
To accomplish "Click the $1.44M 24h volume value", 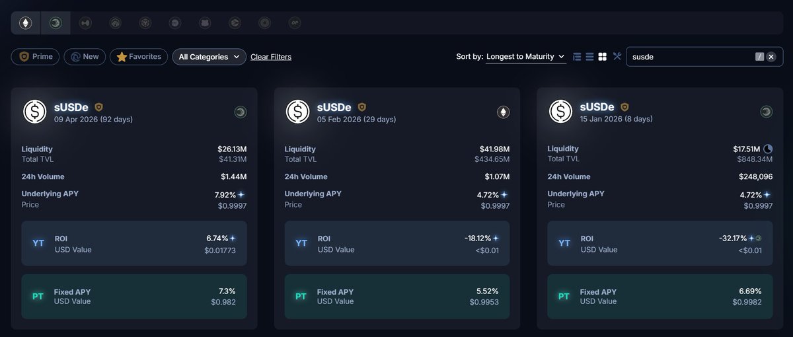I will [234, 177].
